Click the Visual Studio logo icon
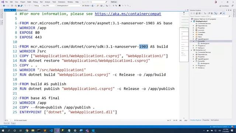Image resolution: width=236 pixels, height=133 pixels. 3,2
